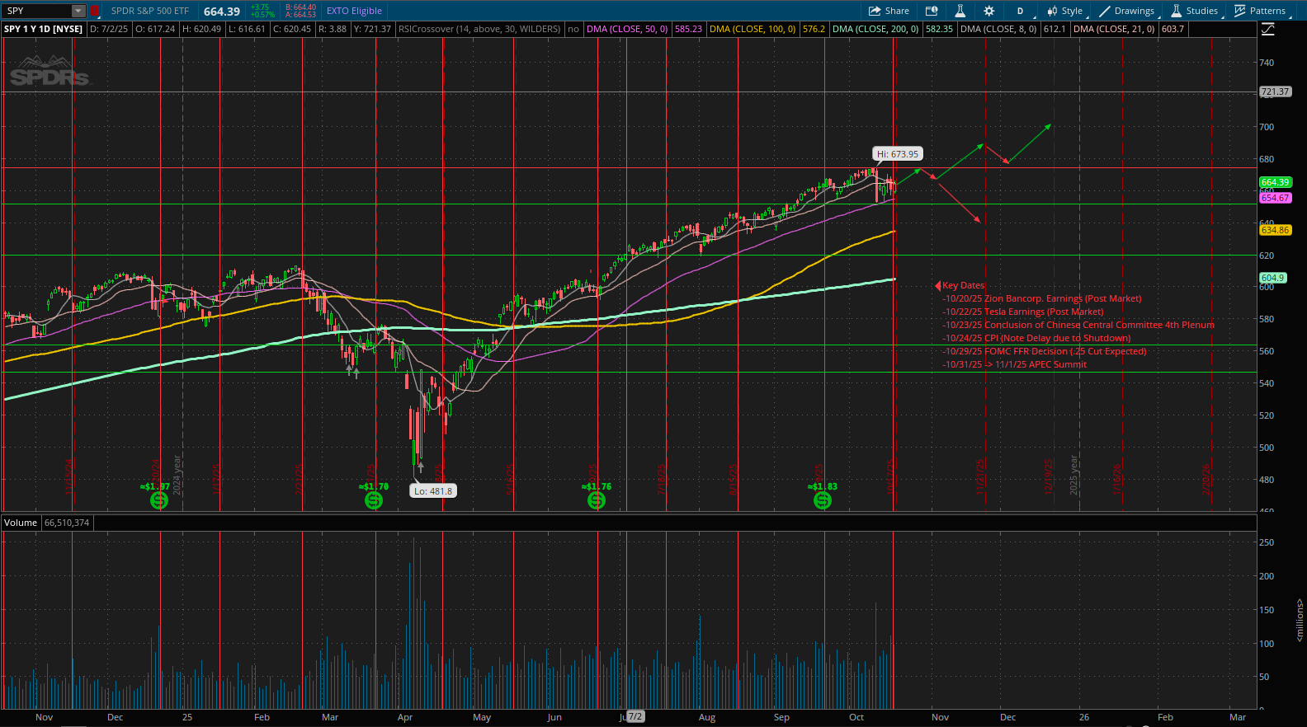Select the RSICrossover study label
This screenshot has width=1307, height=727.
tap(479, 29)
